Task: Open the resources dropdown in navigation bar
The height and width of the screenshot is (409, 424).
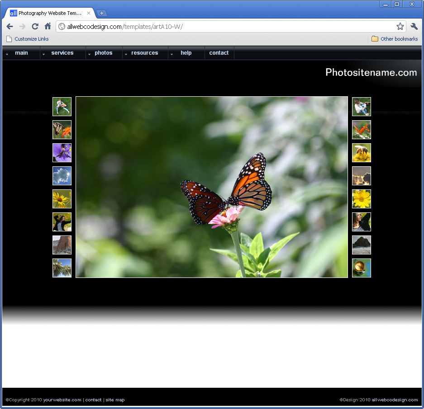Action: tap(144, 53)
